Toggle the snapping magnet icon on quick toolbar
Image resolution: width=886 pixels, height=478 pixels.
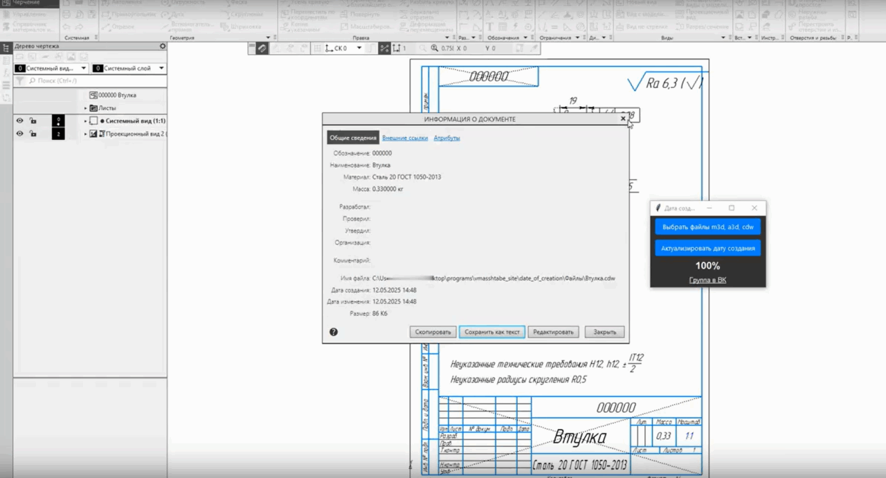262,48
